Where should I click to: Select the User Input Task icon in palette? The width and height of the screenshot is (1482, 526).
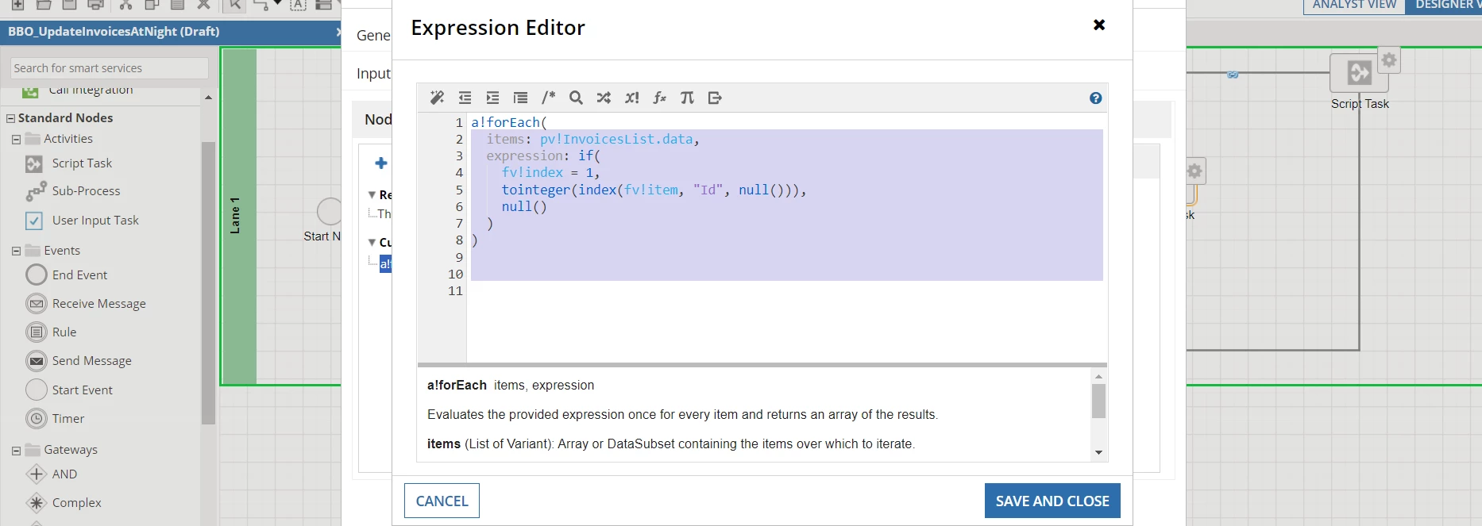click(34, 221)
